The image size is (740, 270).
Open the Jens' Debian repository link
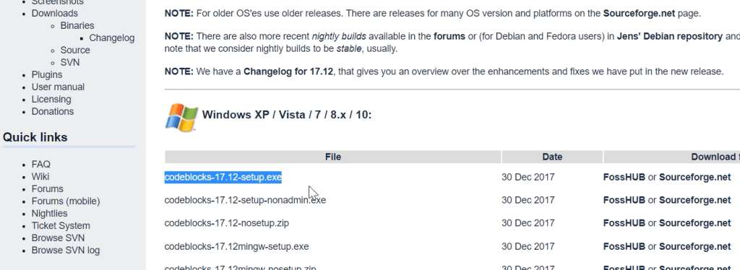point(670,36)
